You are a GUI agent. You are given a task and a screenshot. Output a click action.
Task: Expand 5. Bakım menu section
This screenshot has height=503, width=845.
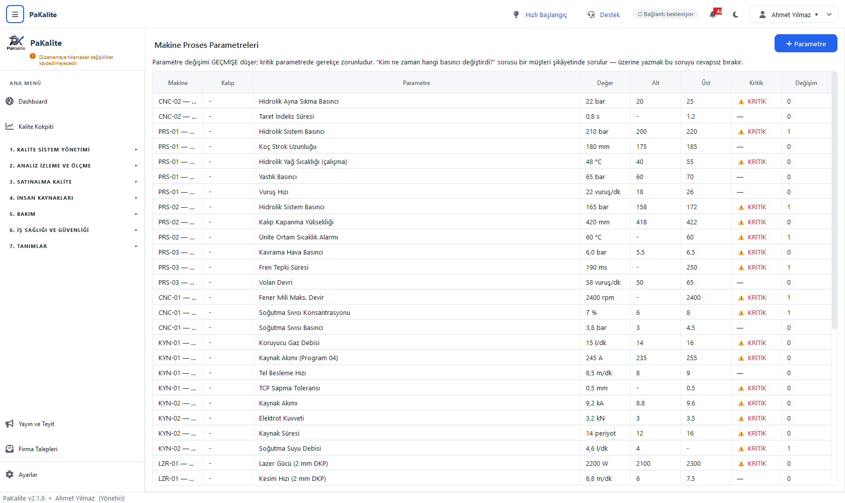pyautogui.click(x=73, y=214)
